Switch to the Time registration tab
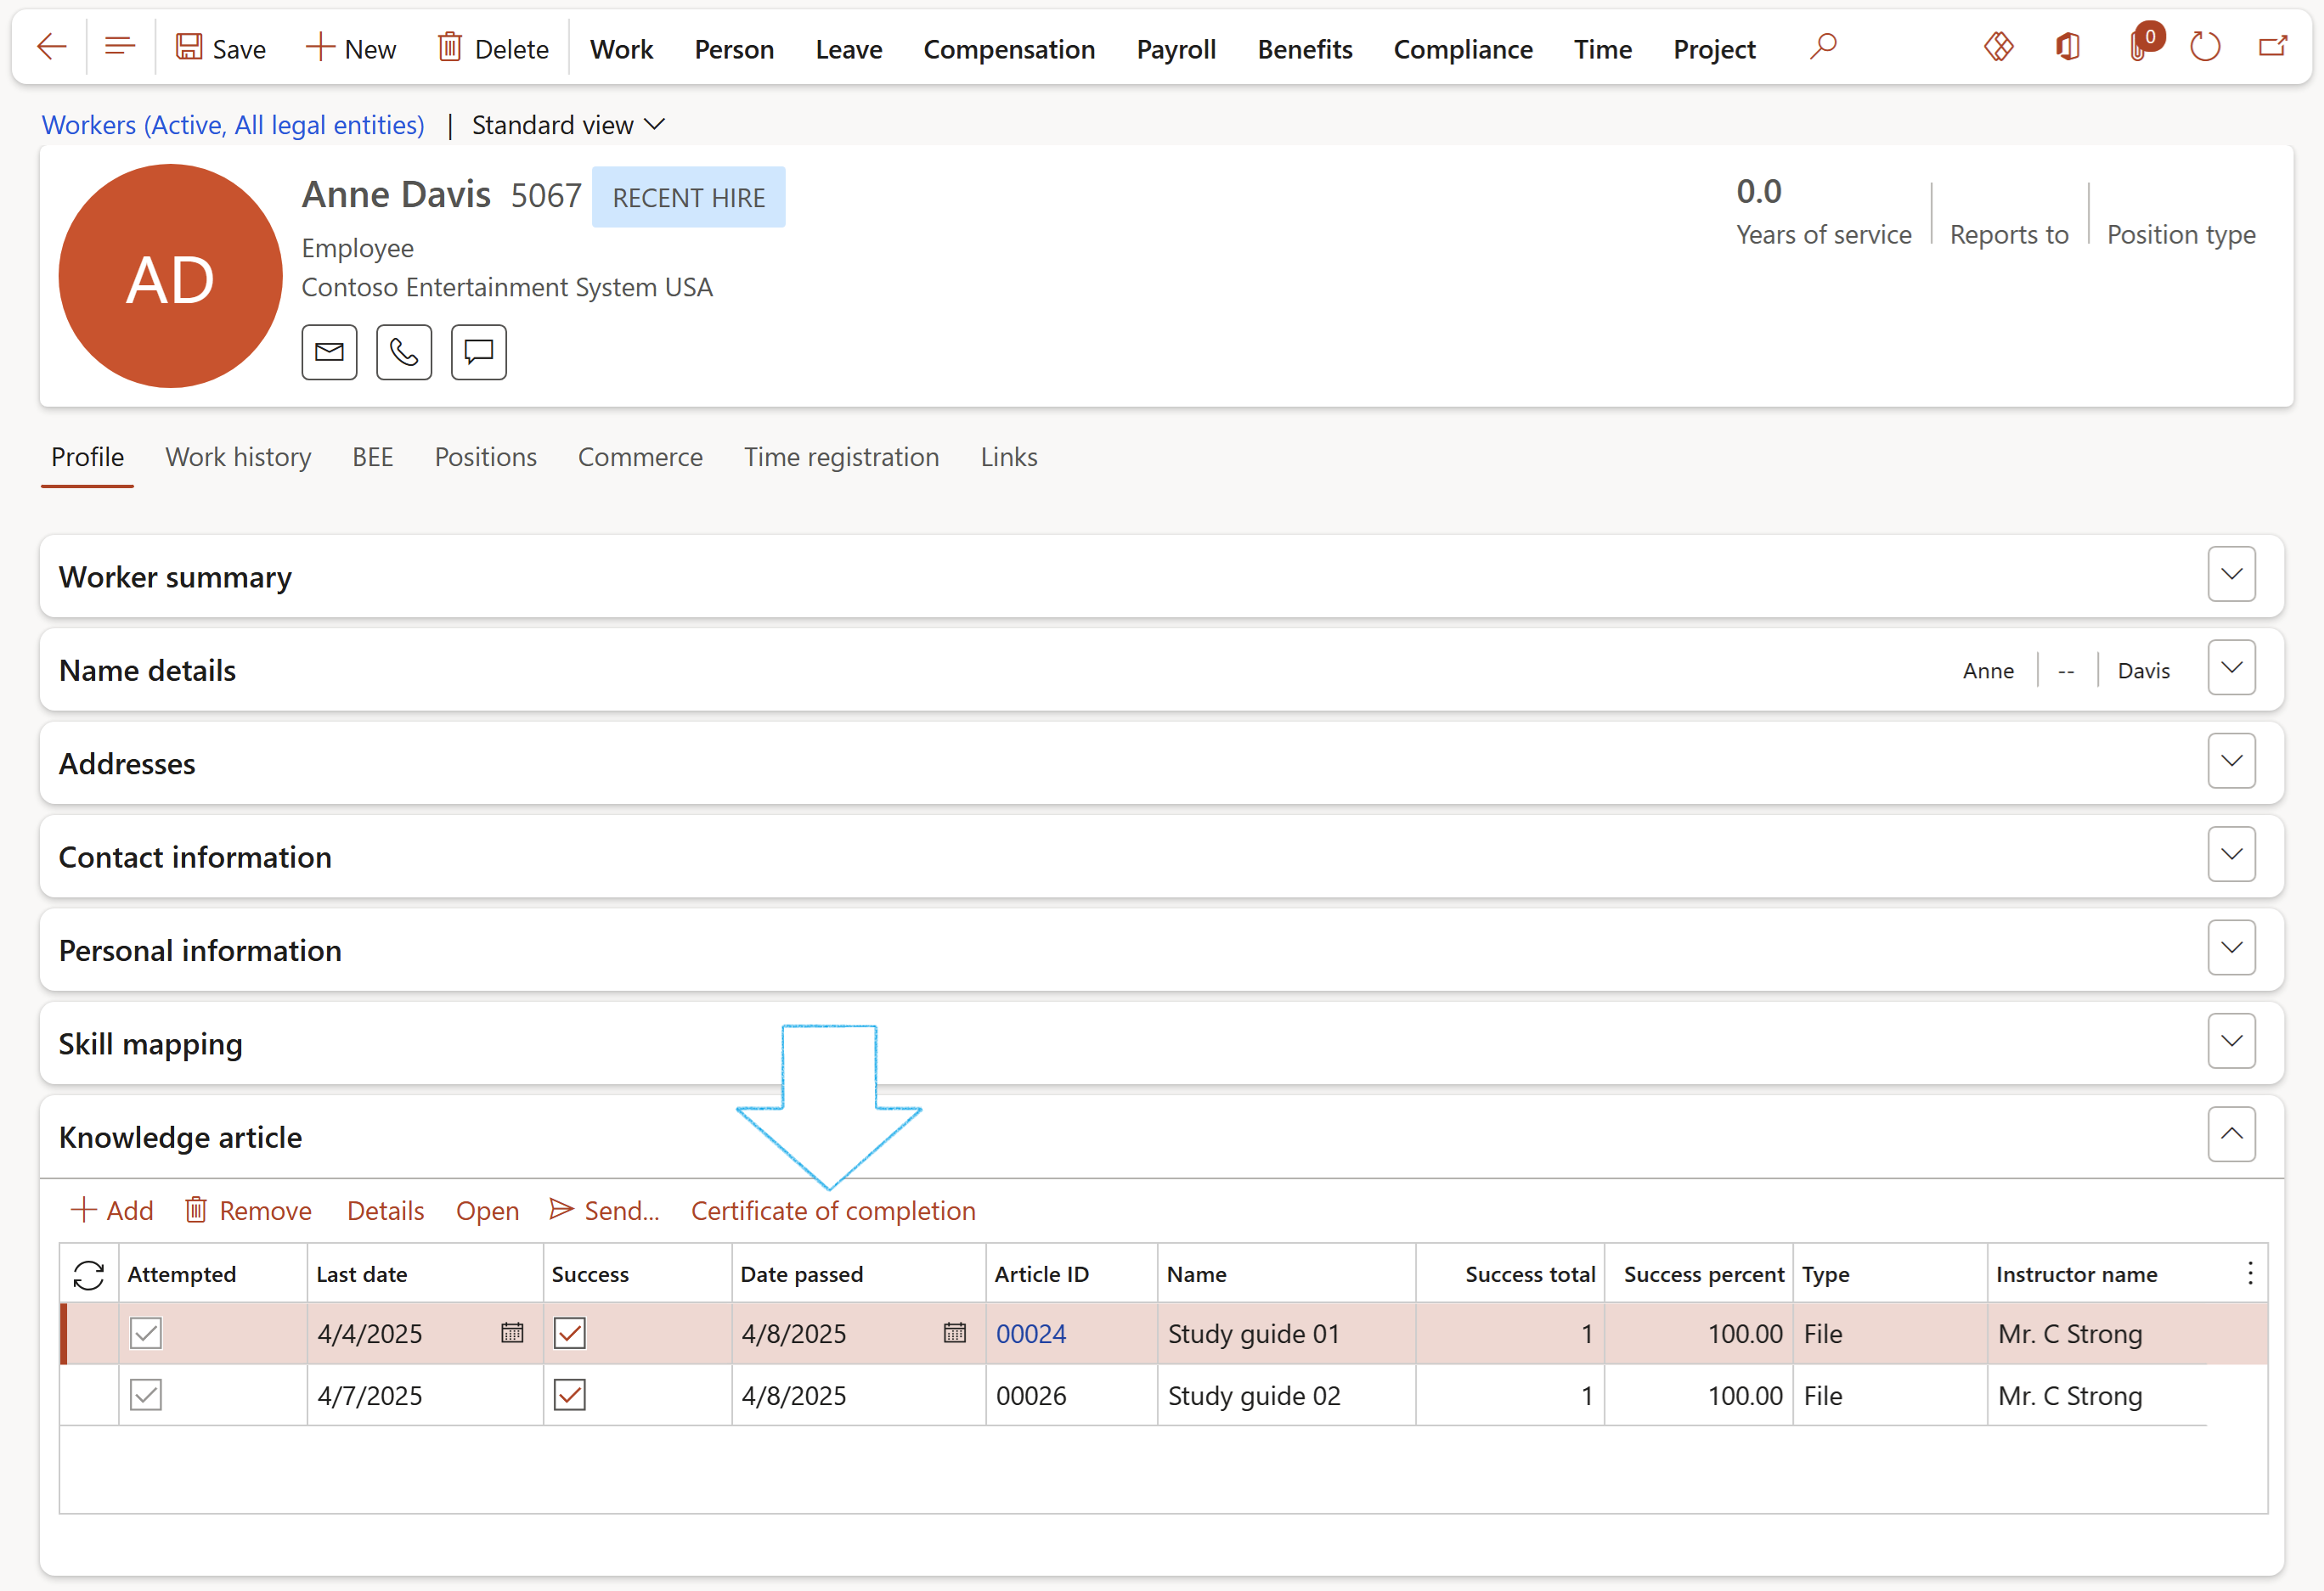The image size is (2324, 1591). click(x=841, y=457)
